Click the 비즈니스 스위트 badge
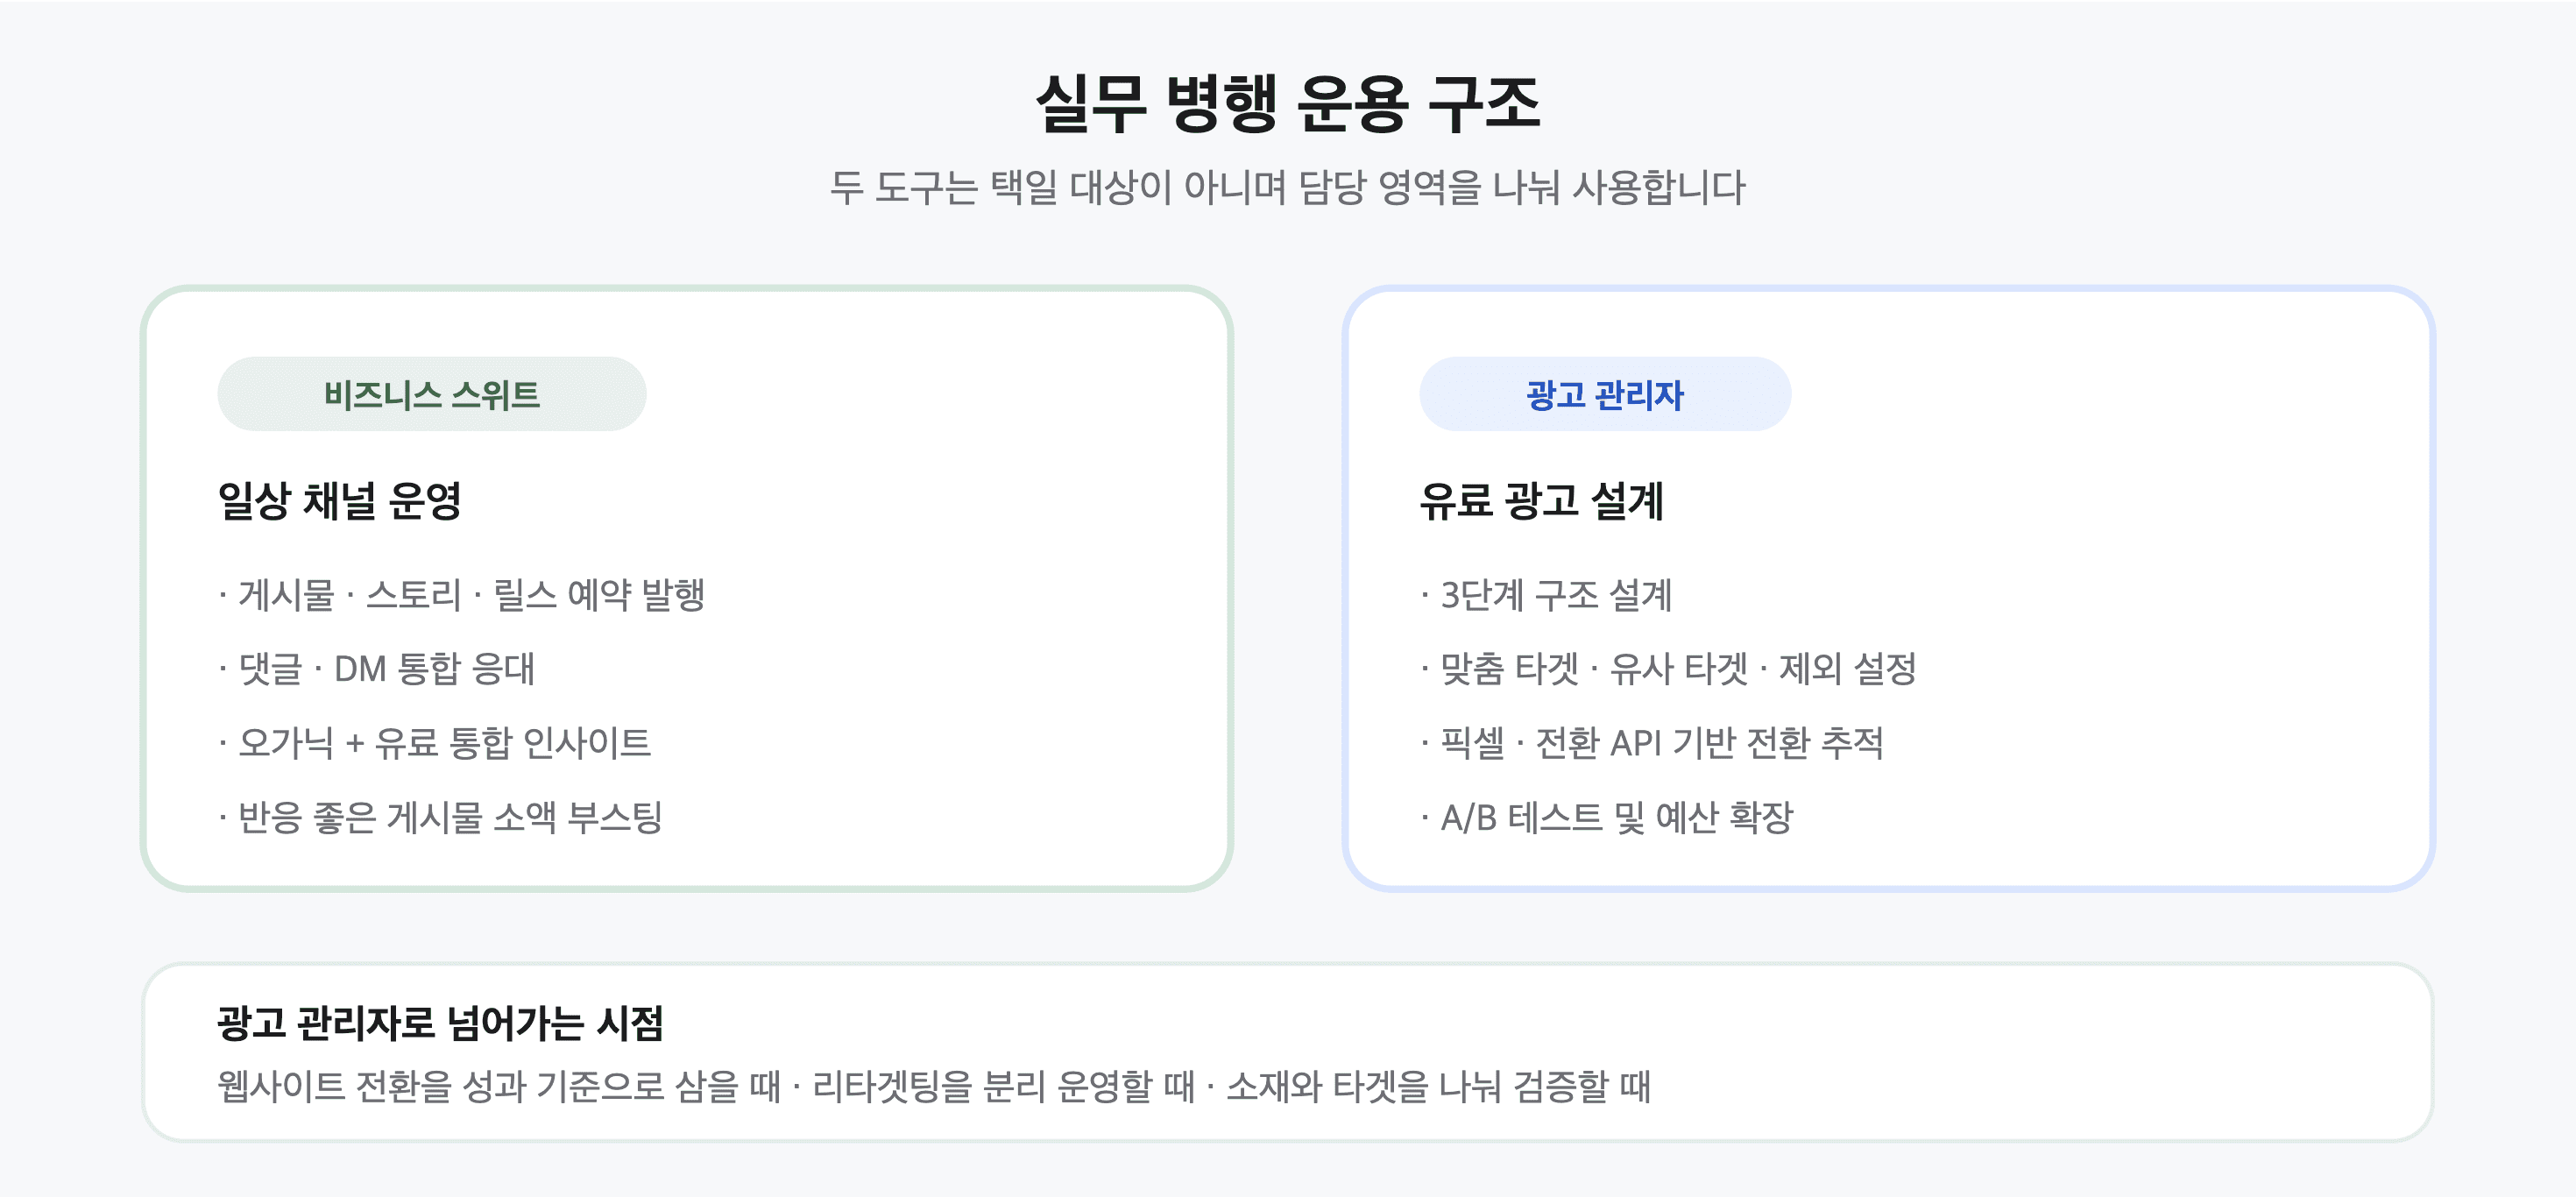The width and height of the screenshot is (2576, 1197). click(431, 394)
